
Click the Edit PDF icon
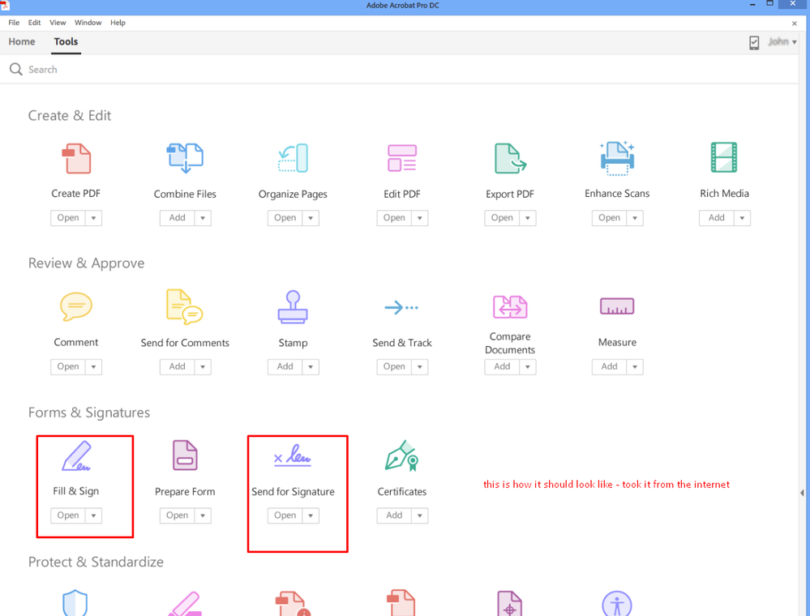pos(402,158)
